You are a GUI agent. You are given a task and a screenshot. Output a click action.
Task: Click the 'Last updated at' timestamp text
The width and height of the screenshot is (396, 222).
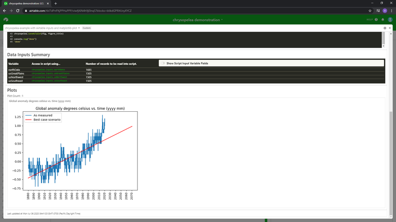tap(44, 214)
